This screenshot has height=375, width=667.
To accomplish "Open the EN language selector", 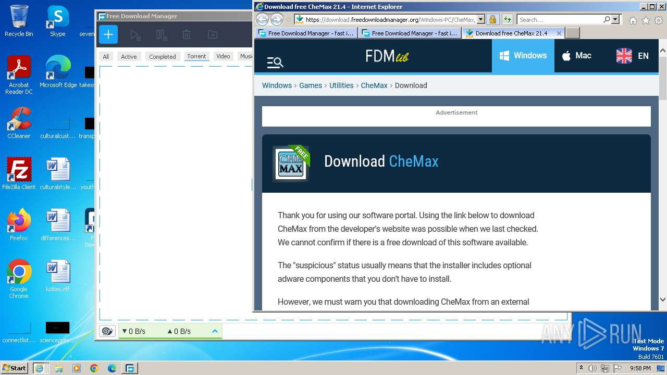I will (632, 56).
